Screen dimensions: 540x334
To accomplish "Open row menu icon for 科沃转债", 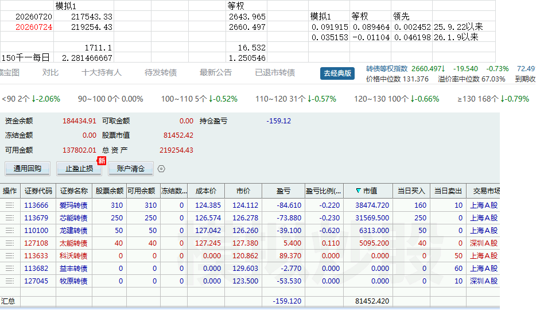I will (x=10, y=256).
